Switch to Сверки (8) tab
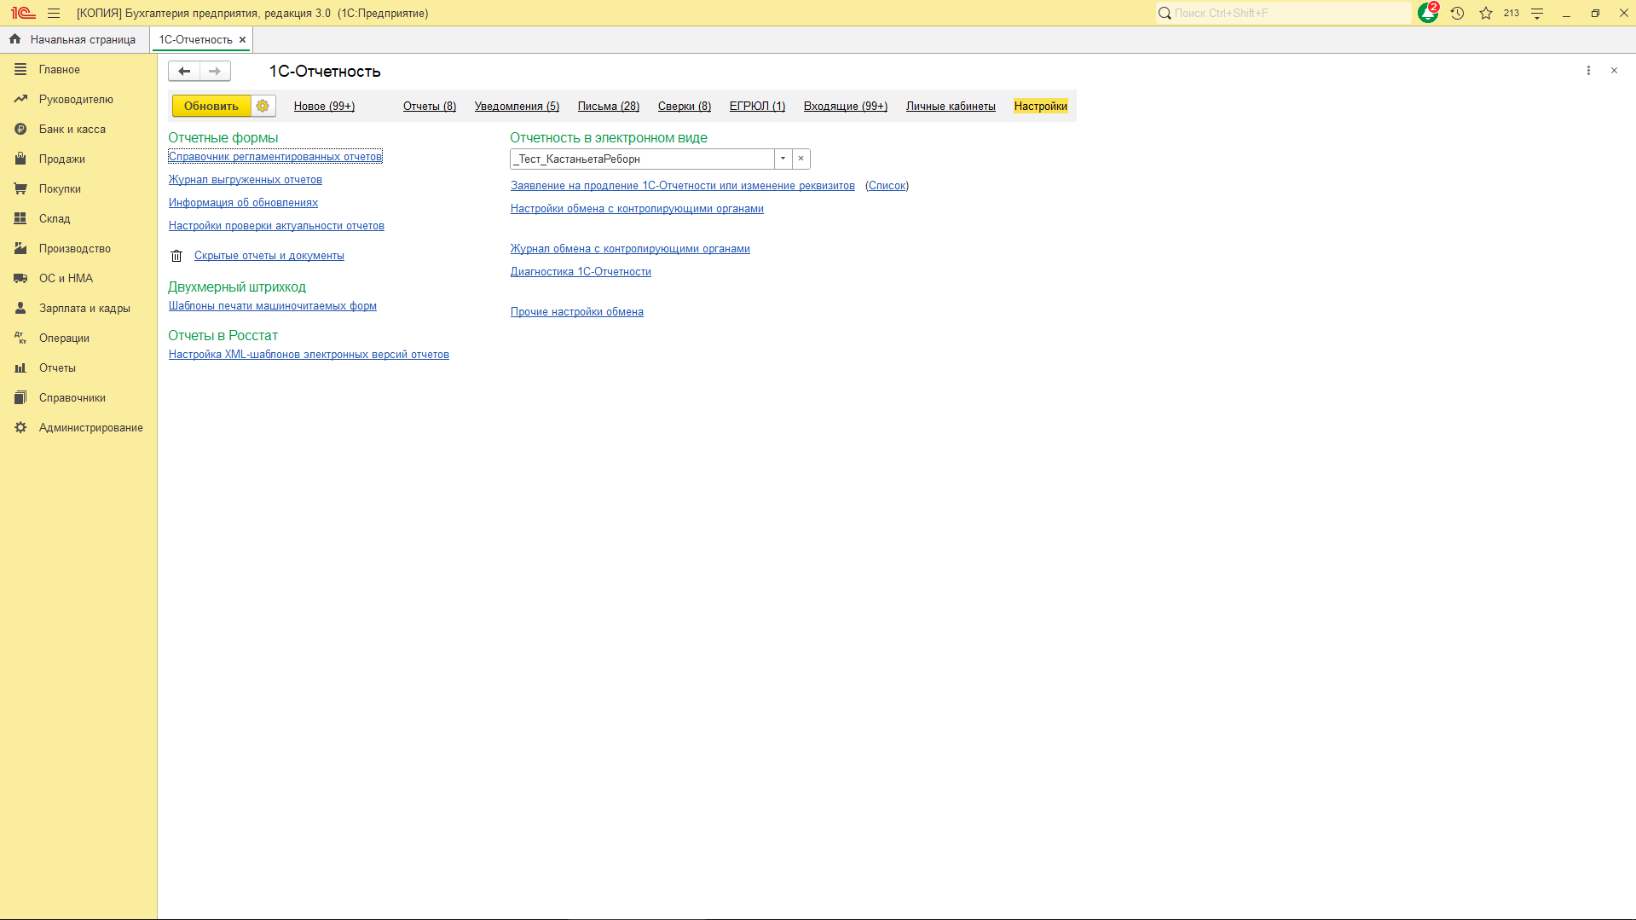Viewport: 1636px width, 920px height. pos(685,106)
